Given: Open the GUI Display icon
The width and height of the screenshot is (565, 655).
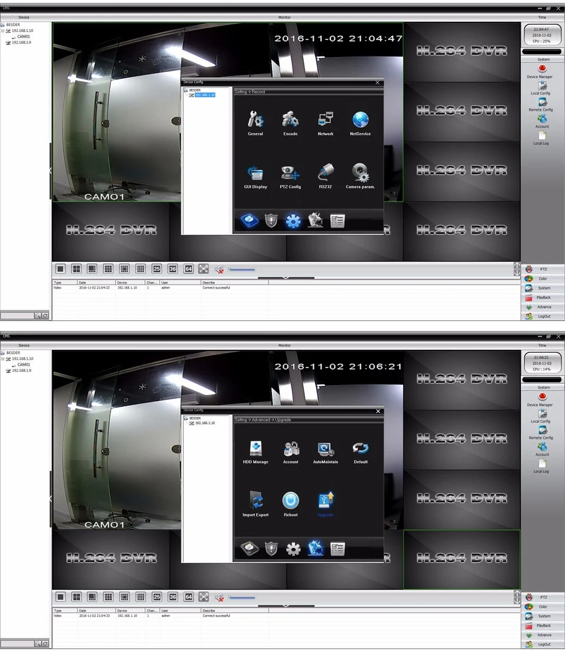Looking at the screenshot, I should 255,176.
